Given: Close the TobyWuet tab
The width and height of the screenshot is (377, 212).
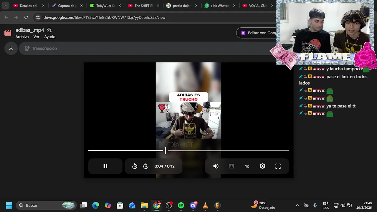Looking at the screenshot, I should (x=120, y=6).
